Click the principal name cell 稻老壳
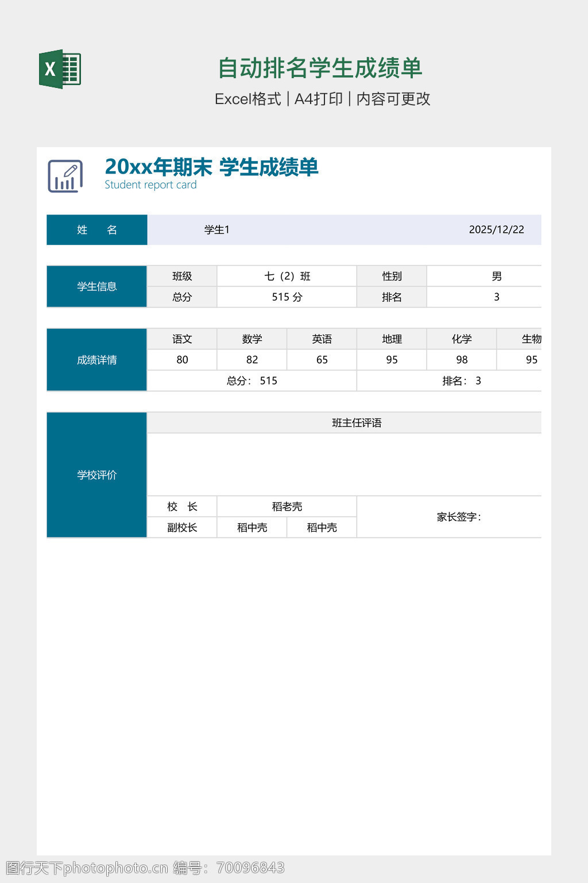This screenshot has height=883, width=588. [x=287, y=506]
